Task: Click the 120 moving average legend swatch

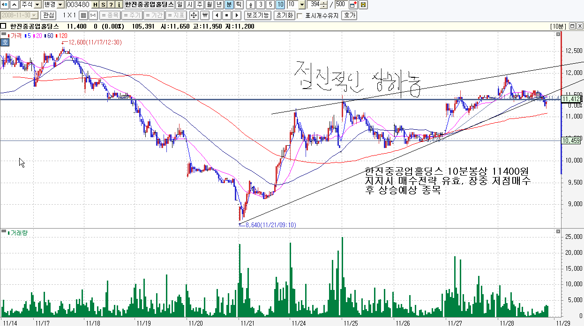Action: (x=57, y=36)
